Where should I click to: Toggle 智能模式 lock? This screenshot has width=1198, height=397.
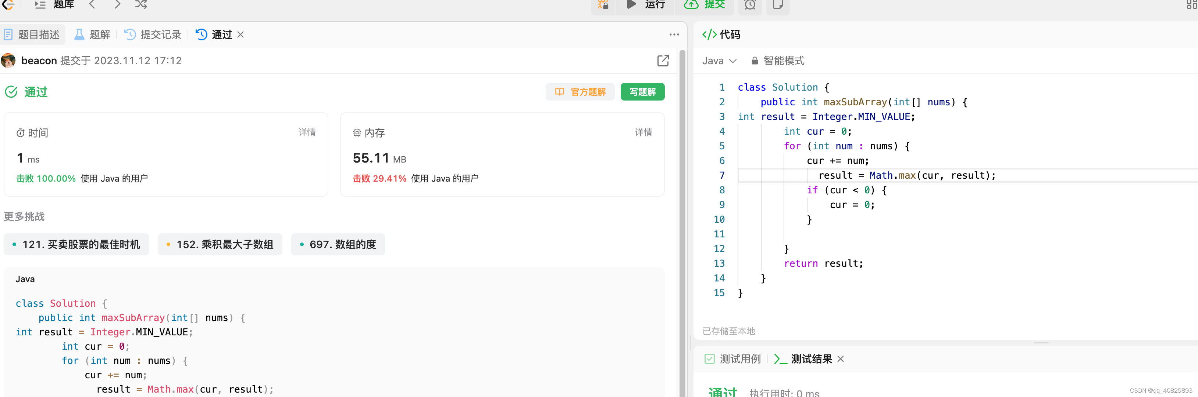click(778, 61)
